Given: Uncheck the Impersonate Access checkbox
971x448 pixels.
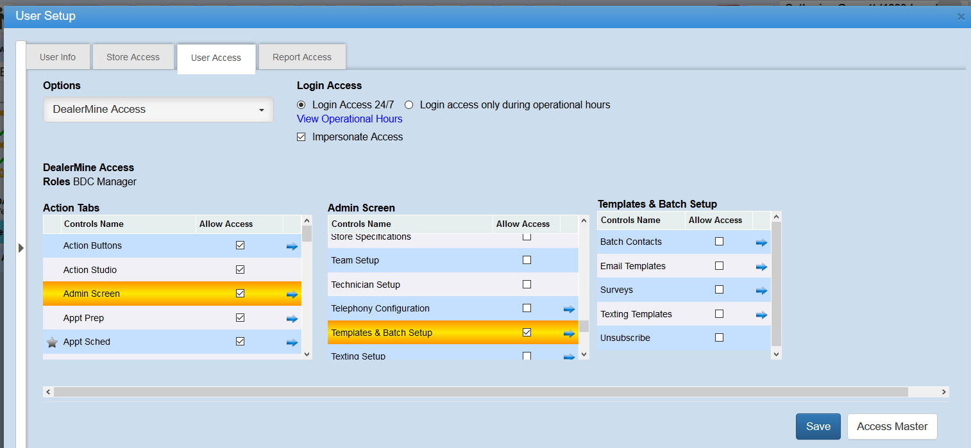Looking at the screenshot, I should (x=301, y=137).
